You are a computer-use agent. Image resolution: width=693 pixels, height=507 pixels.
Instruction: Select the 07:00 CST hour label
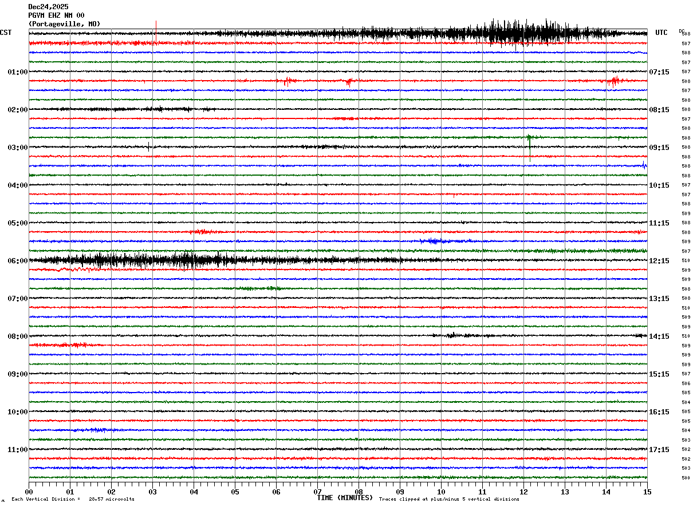click(18, 299)
